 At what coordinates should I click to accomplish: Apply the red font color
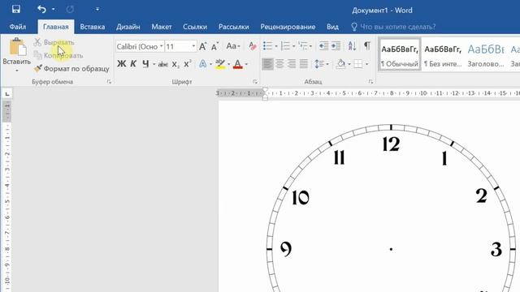238,64
